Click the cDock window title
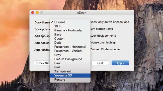The image size is (163, 91). (82, 13)
